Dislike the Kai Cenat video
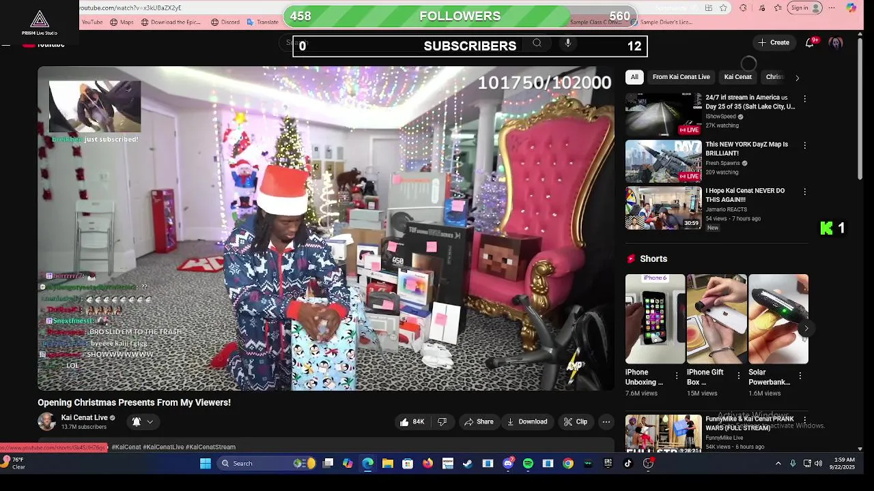This screenshot has width=874, height=491. 442,421
